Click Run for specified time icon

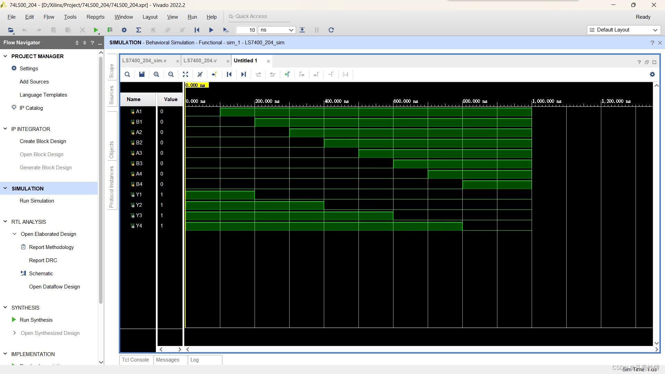[x=226, y=30]
